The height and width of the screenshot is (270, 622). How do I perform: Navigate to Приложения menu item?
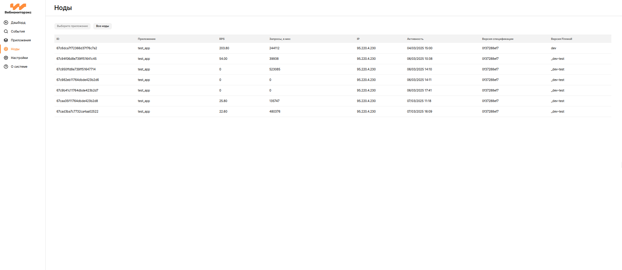point(21,40)
